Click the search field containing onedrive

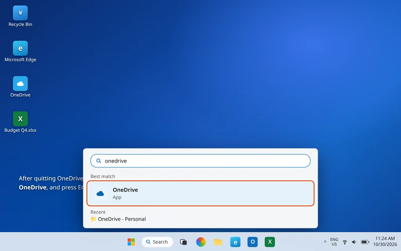[200, 161]
